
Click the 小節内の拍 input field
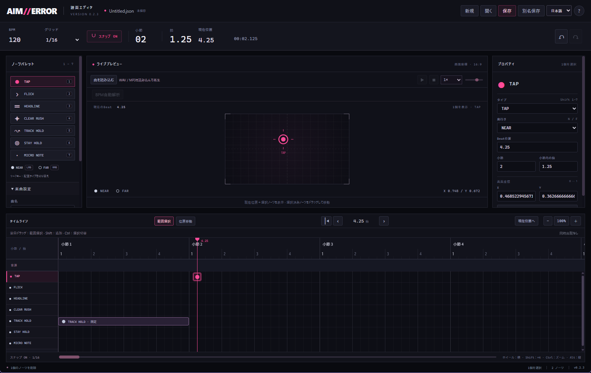click(x=558, y=166)
